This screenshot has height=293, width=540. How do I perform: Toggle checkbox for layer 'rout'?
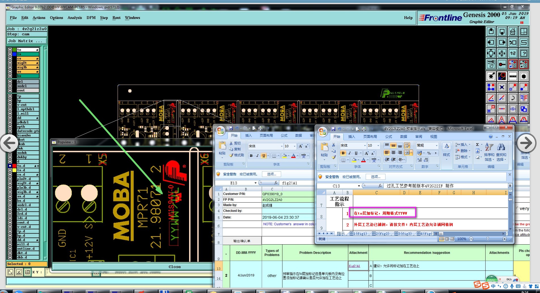pos(10,90)
